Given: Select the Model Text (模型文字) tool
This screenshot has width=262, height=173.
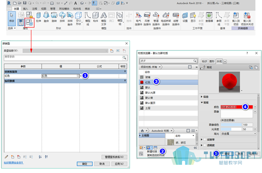Looking at the screenshot, I should (104, 18).
